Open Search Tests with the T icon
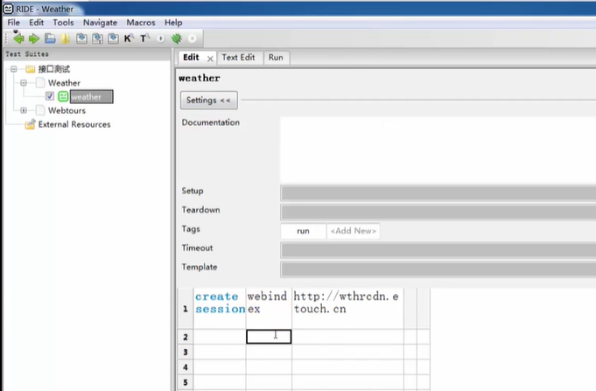596x391 pixels. coord(144,38)
